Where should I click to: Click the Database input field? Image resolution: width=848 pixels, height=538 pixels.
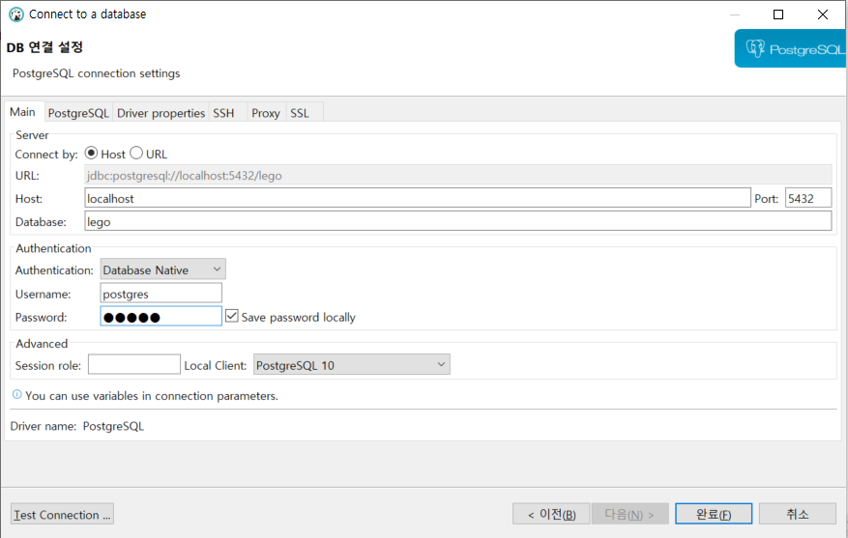coord(458,221)
